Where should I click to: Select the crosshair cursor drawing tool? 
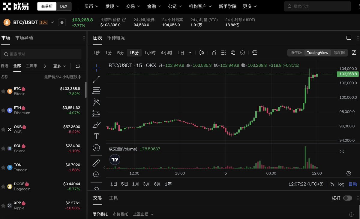click(96, 68)
